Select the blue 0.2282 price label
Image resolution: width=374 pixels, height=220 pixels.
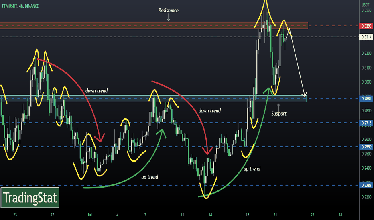366,185
